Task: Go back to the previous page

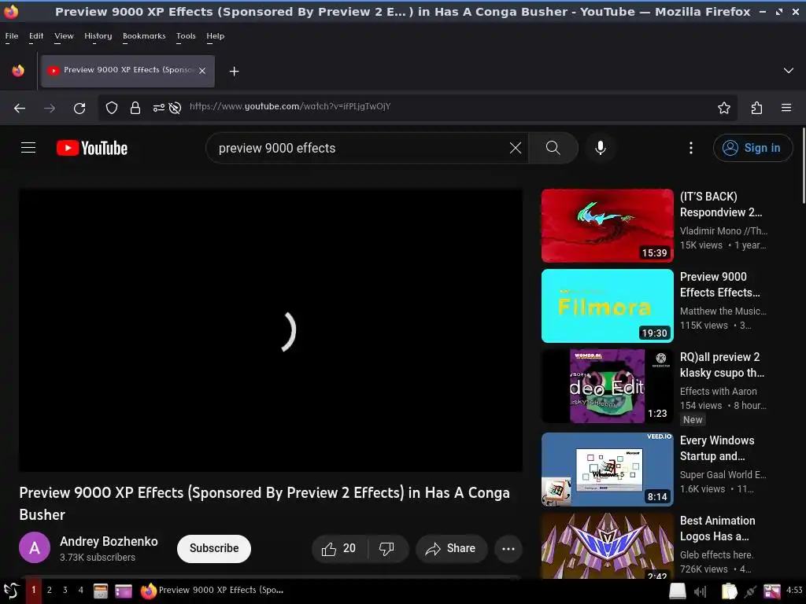Action: tap(20, 108)
